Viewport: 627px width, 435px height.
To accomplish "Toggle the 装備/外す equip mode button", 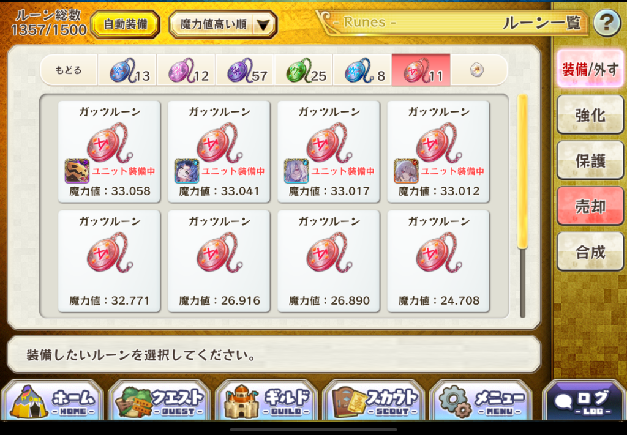I will [590, 69].
